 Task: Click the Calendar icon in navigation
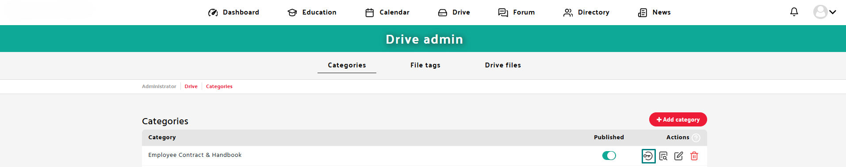(x=370, y=13)
